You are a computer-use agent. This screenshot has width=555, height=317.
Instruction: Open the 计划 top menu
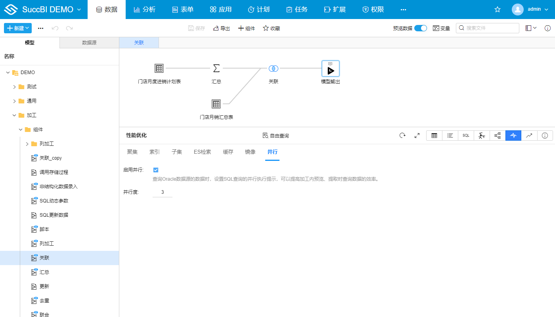point(259,10)
